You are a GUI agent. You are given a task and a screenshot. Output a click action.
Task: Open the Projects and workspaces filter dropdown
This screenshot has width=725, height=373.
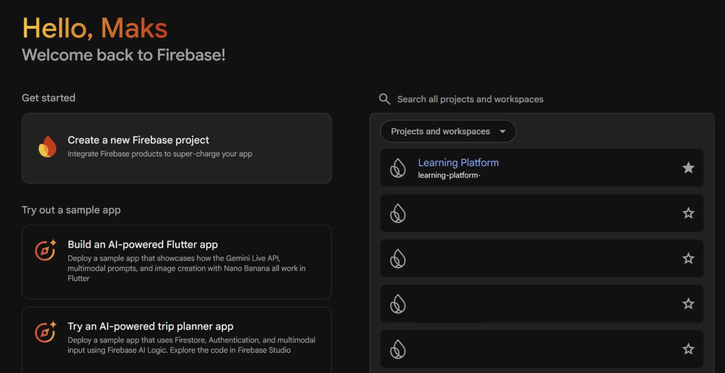(448, 131)
